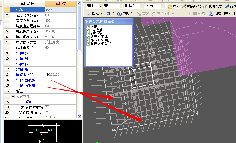Click the 备注 property row
The image size is (236, 143).
(40, 91)
